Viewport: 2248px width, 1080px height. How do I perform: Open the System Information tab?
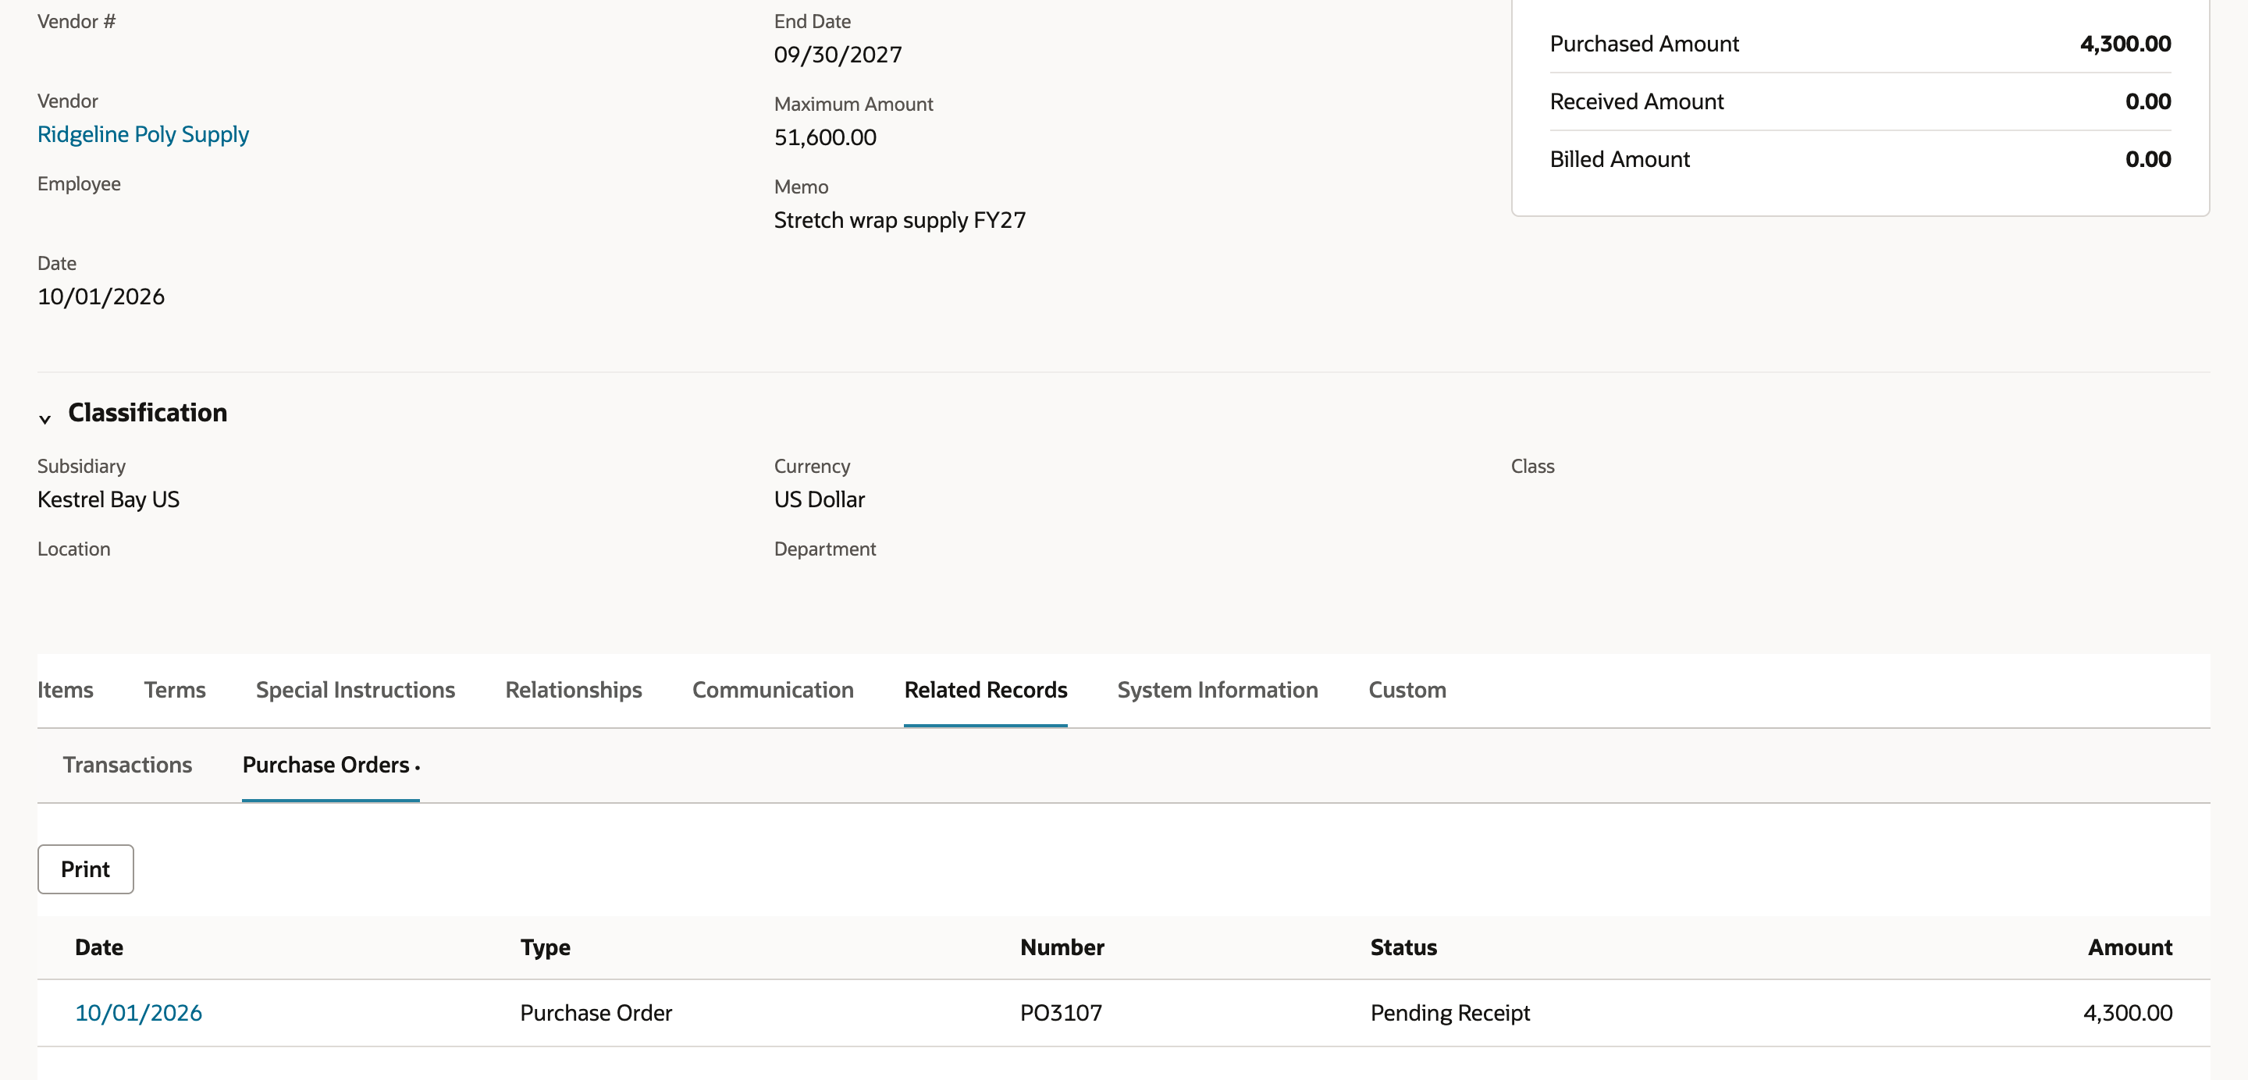coord(1218,690)
